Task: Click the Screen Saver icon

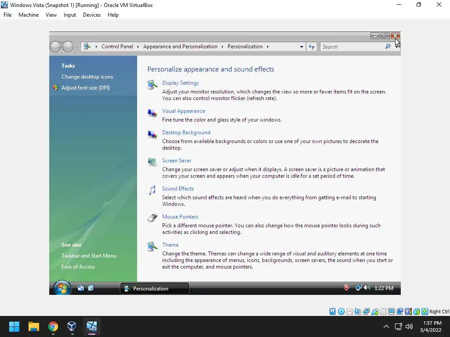Action: (152, 162)
